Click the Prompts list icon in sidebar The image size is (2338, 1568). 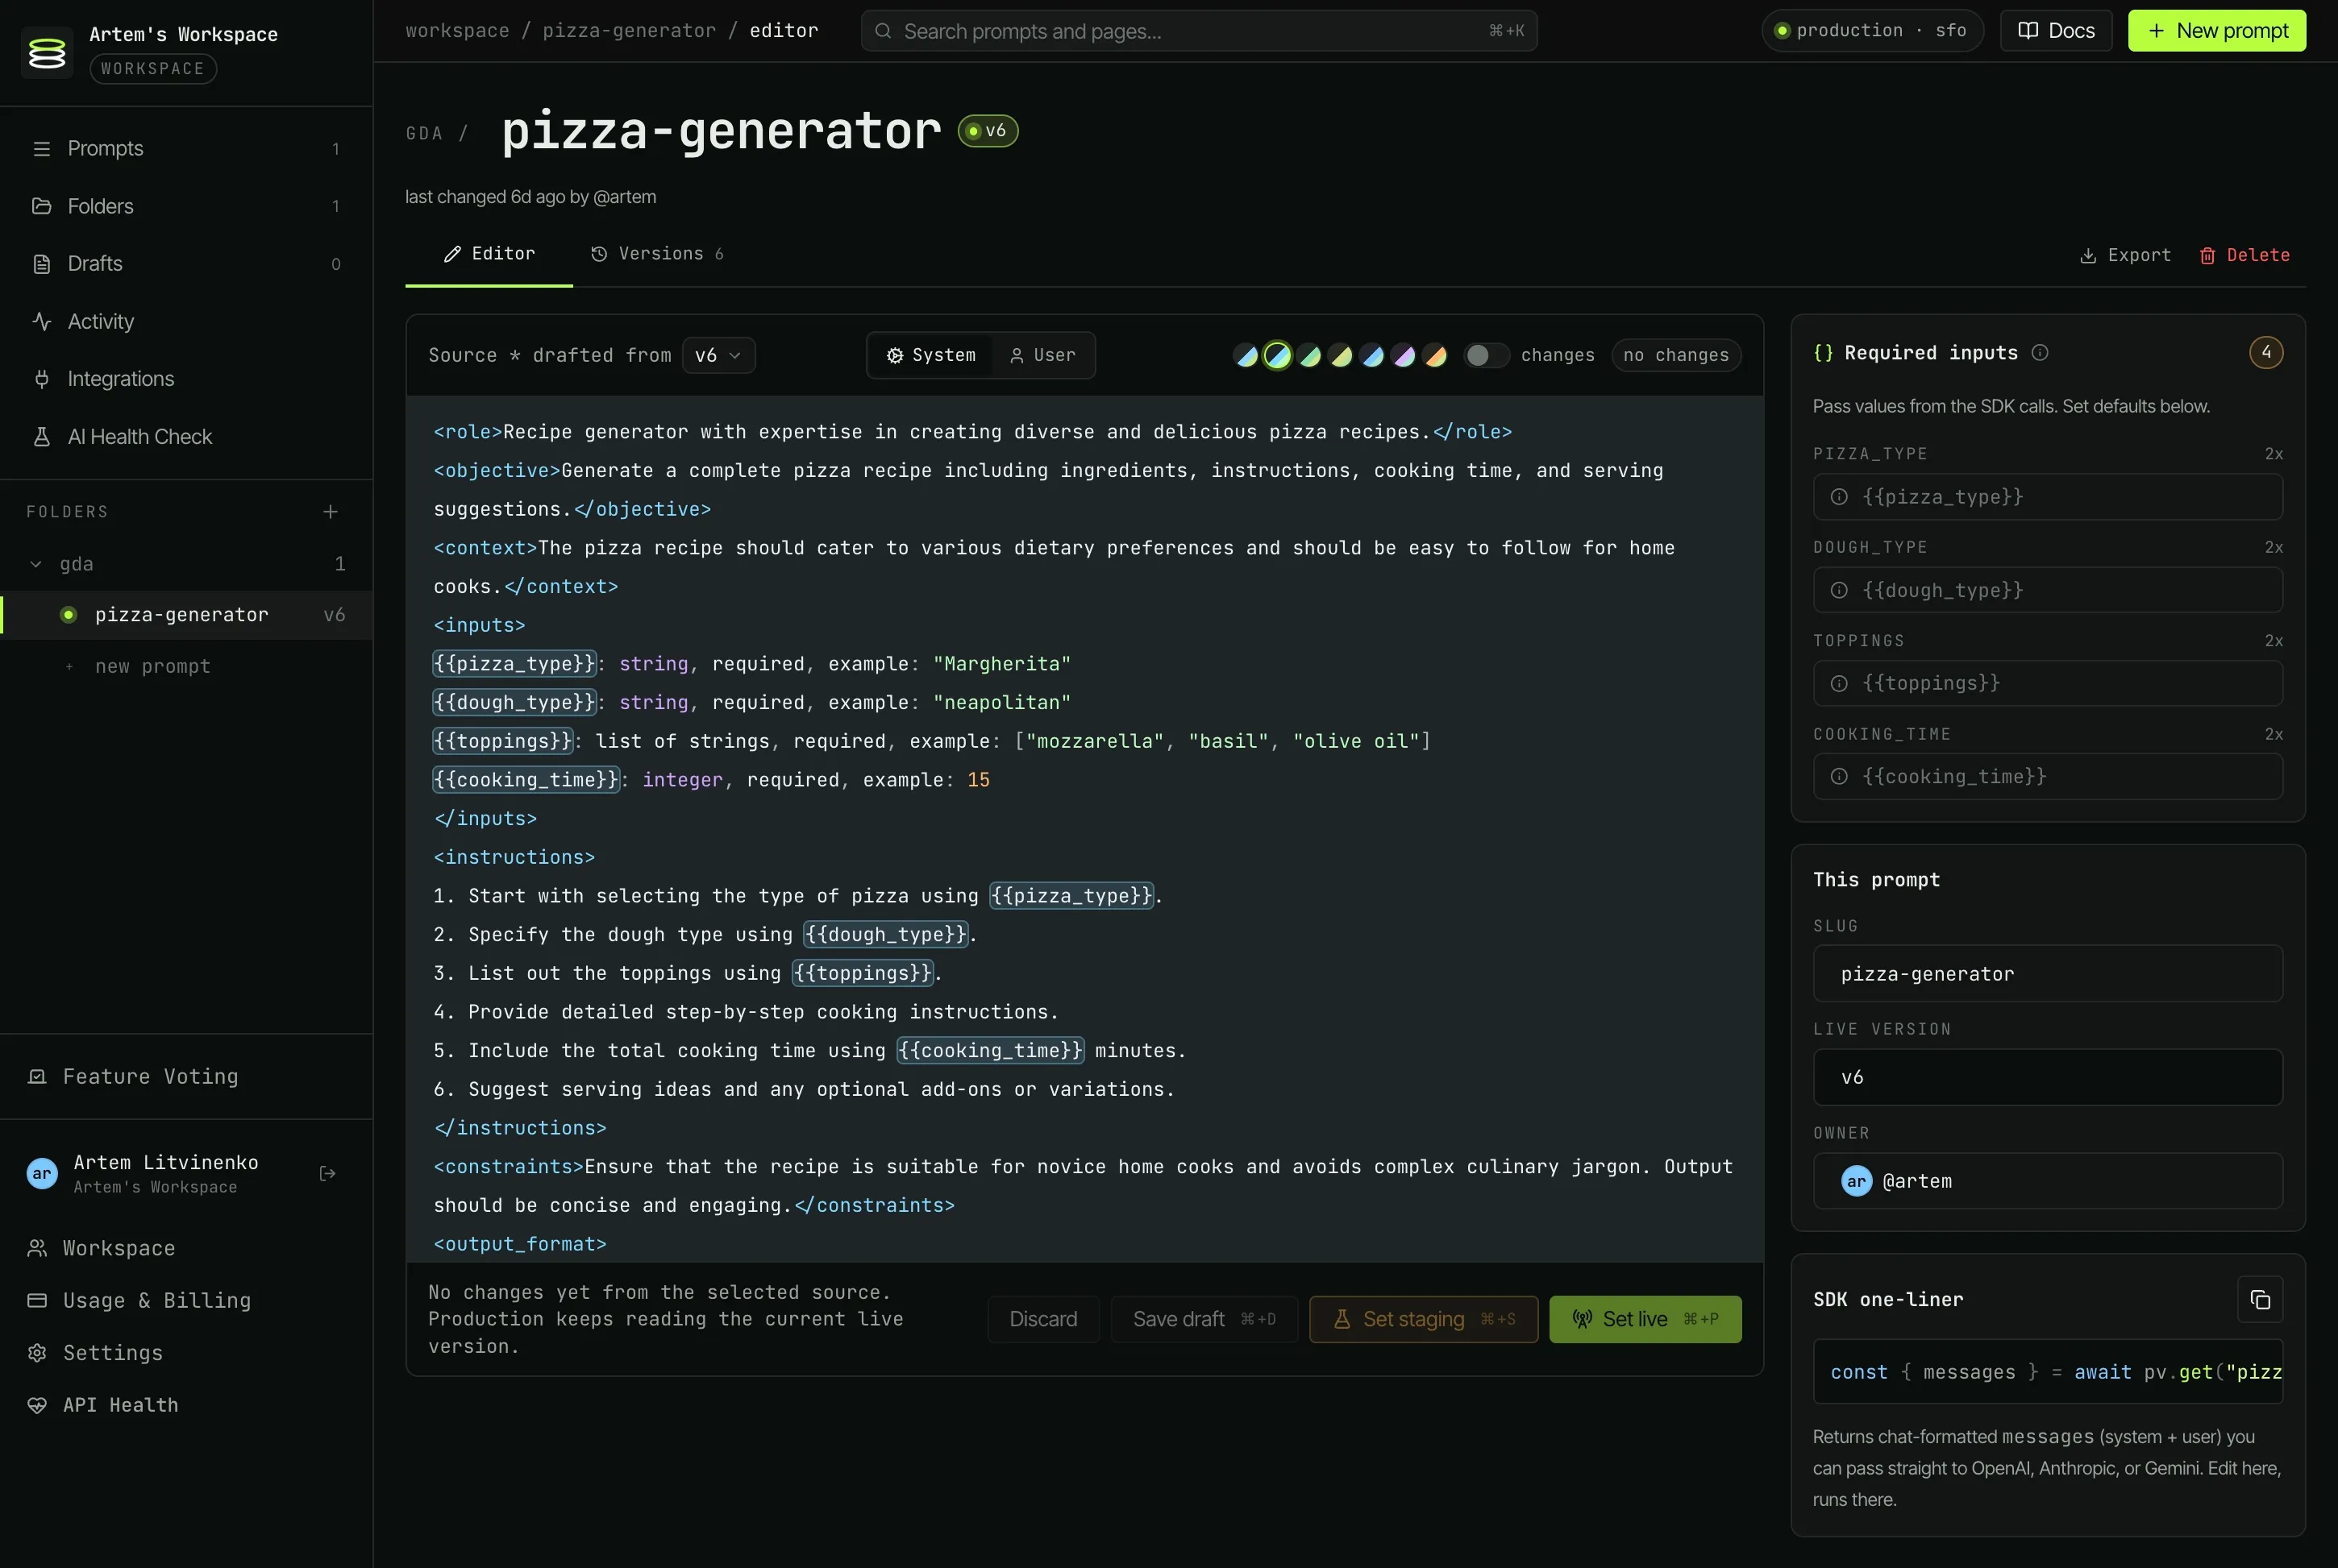tap(41, 149)
